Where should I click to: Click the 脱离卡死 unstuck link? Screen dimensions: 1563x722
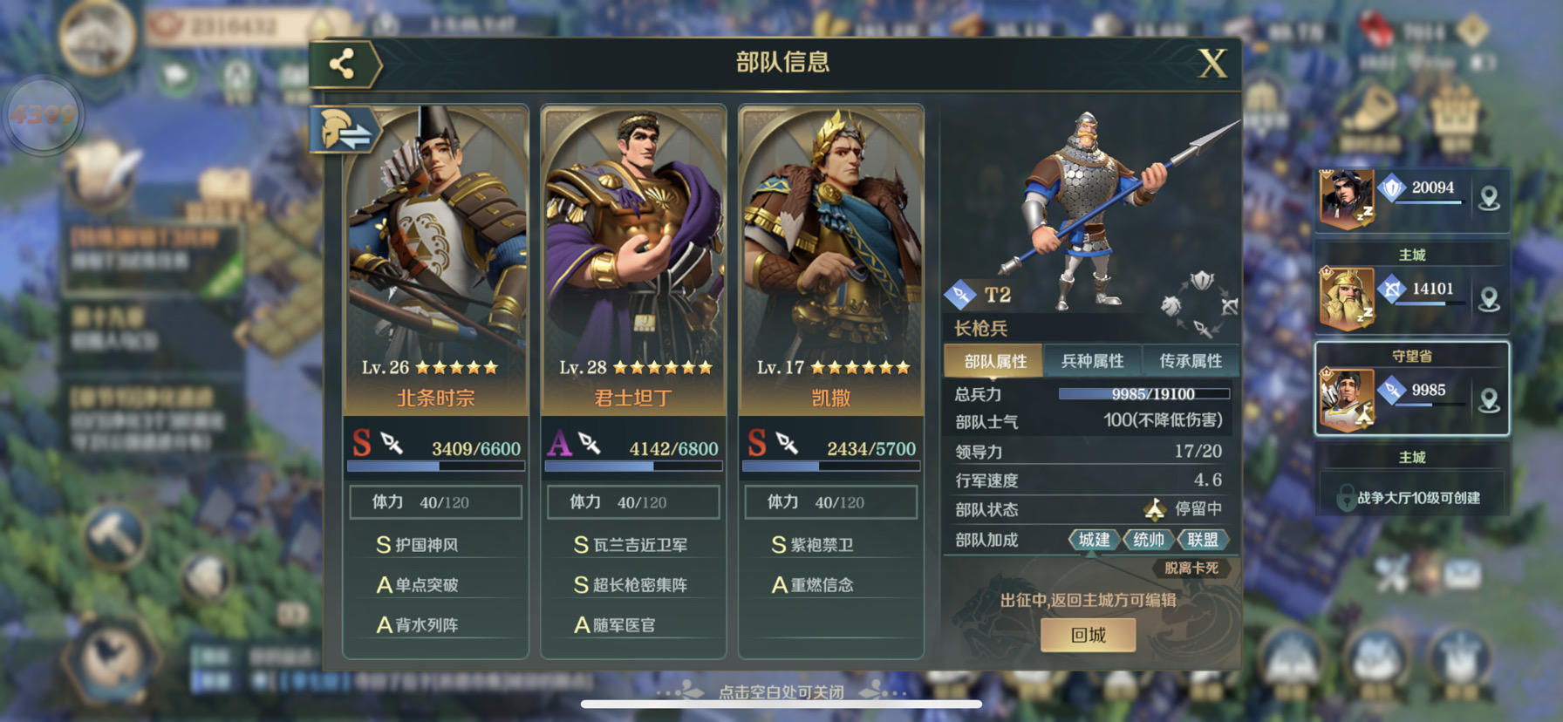coord(1191,568)
